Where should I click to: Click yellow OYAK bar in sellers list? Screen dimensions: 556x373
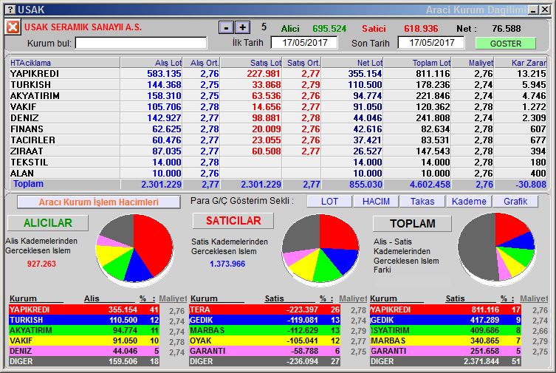click(x=264, y=341)
